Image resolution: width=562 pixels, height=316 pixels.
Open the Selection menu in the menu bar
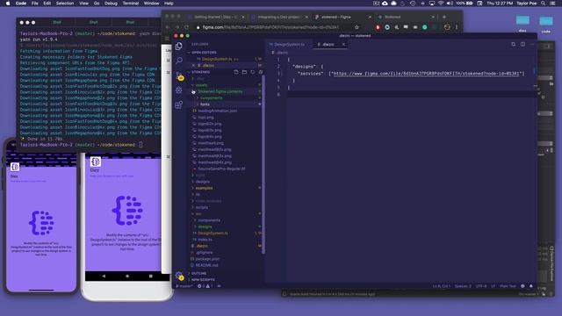pos(65,4)
